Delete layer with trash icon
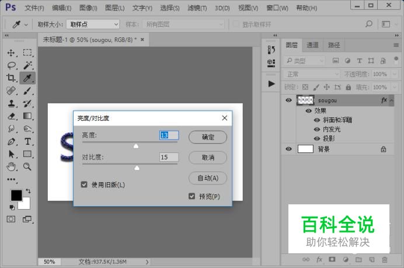The image size is (404, 268). click(x=384, y=259)
